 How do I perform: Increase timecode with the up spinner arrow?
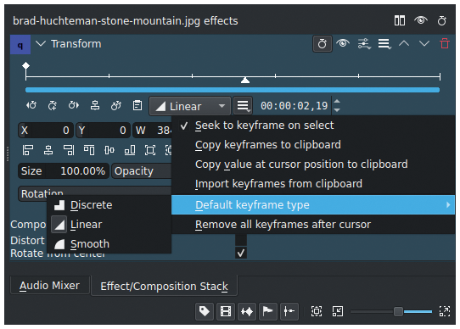coord(337,102)
